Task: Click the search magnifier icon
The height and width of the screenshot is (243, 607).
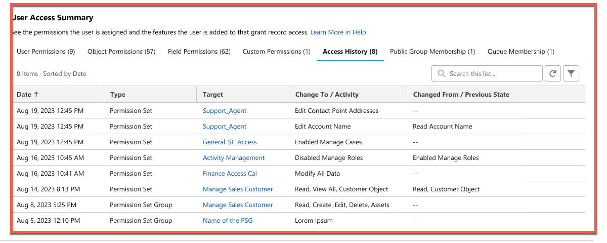Action: [x=442, y=74]
